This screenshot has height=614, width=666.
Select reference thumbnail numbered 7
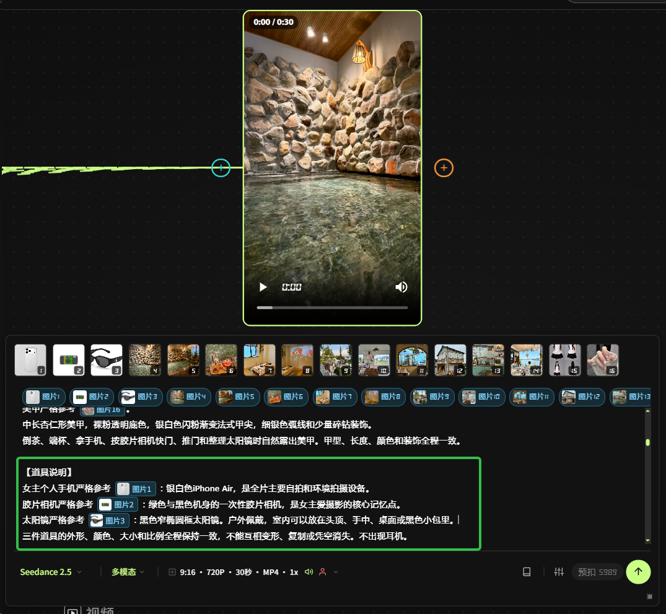coord(260,360)
